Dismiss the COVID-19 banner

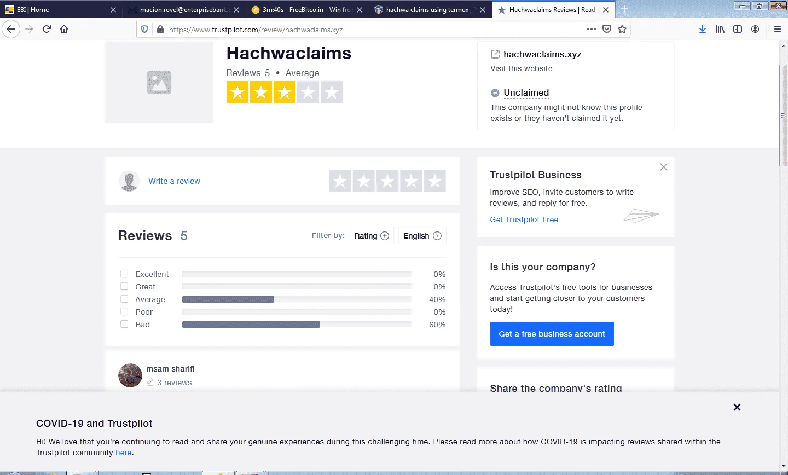tap(737, 407)
